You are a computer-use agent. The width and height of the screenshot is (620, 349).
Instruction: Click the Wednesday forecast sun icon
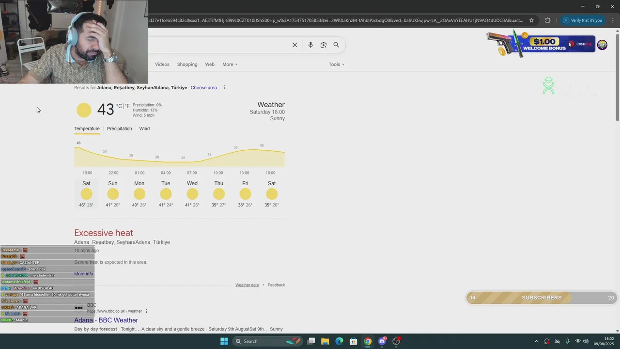(192, 194)
